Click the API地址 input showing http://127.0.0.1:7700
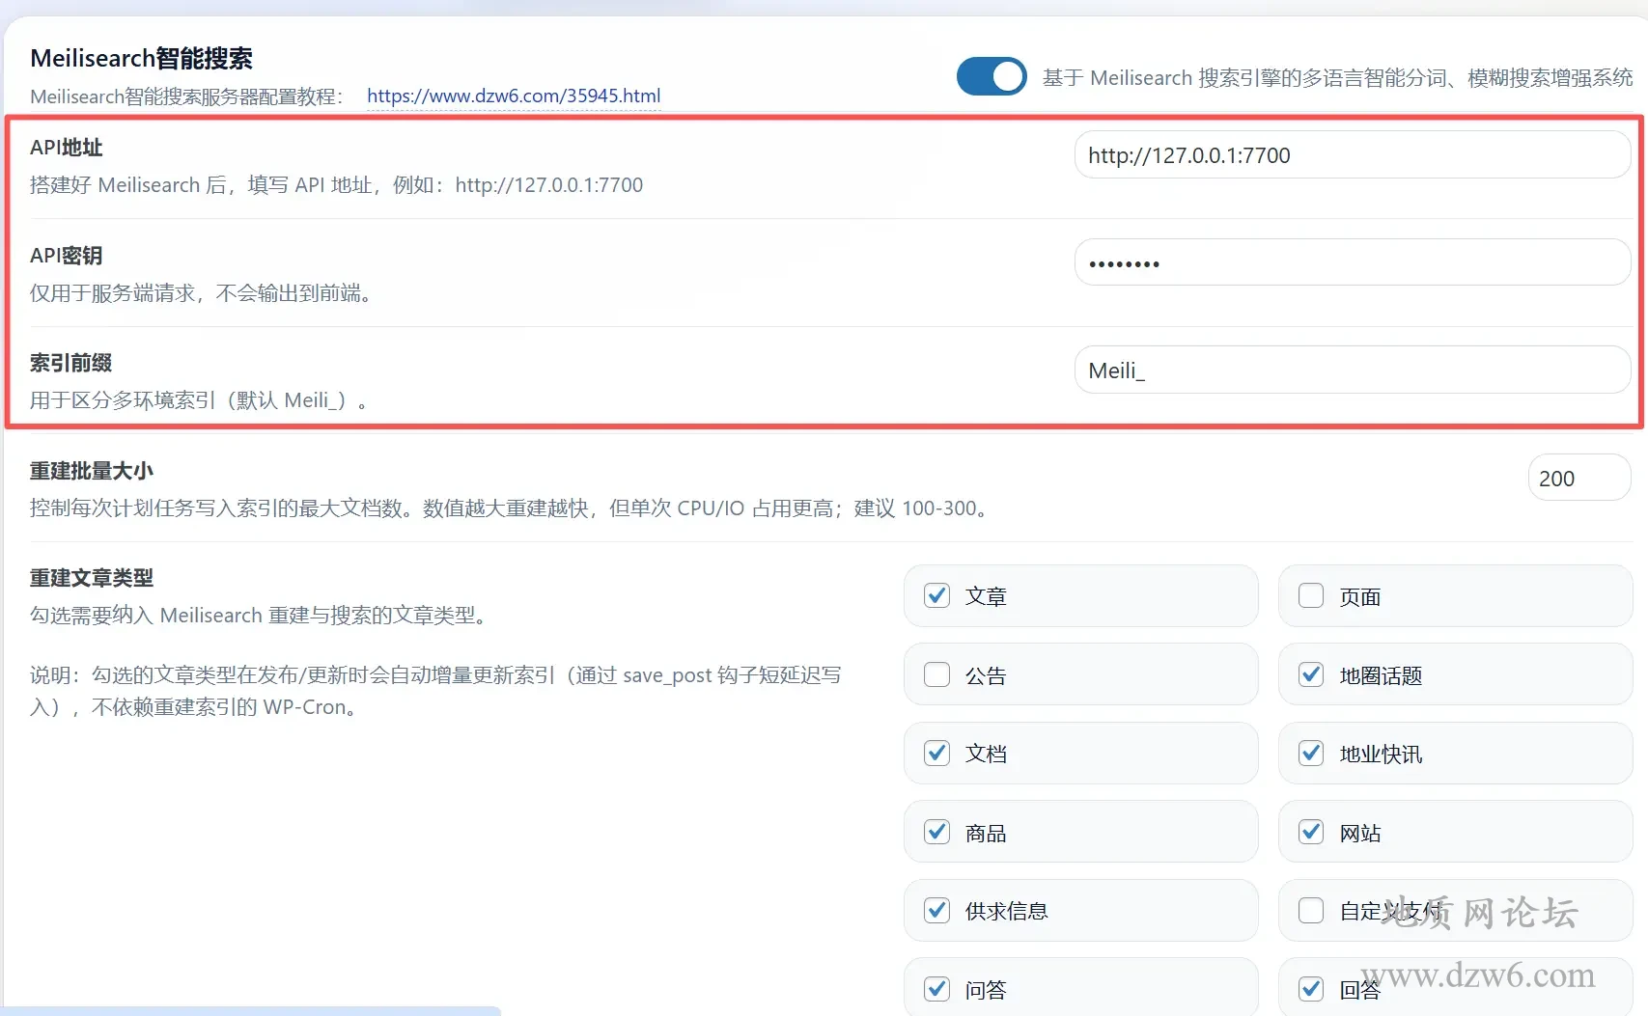Image resolution: width=1648 pixels, height=1016 pixels. click(1351, 154)
